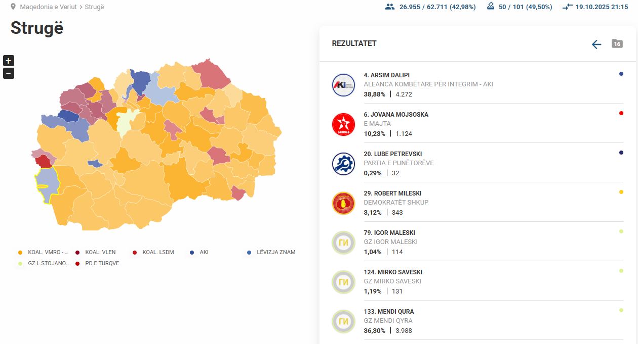Select Strugë in the breadcrumb
The width and height of the screenshot is (638, 344).
click(94, 7)
